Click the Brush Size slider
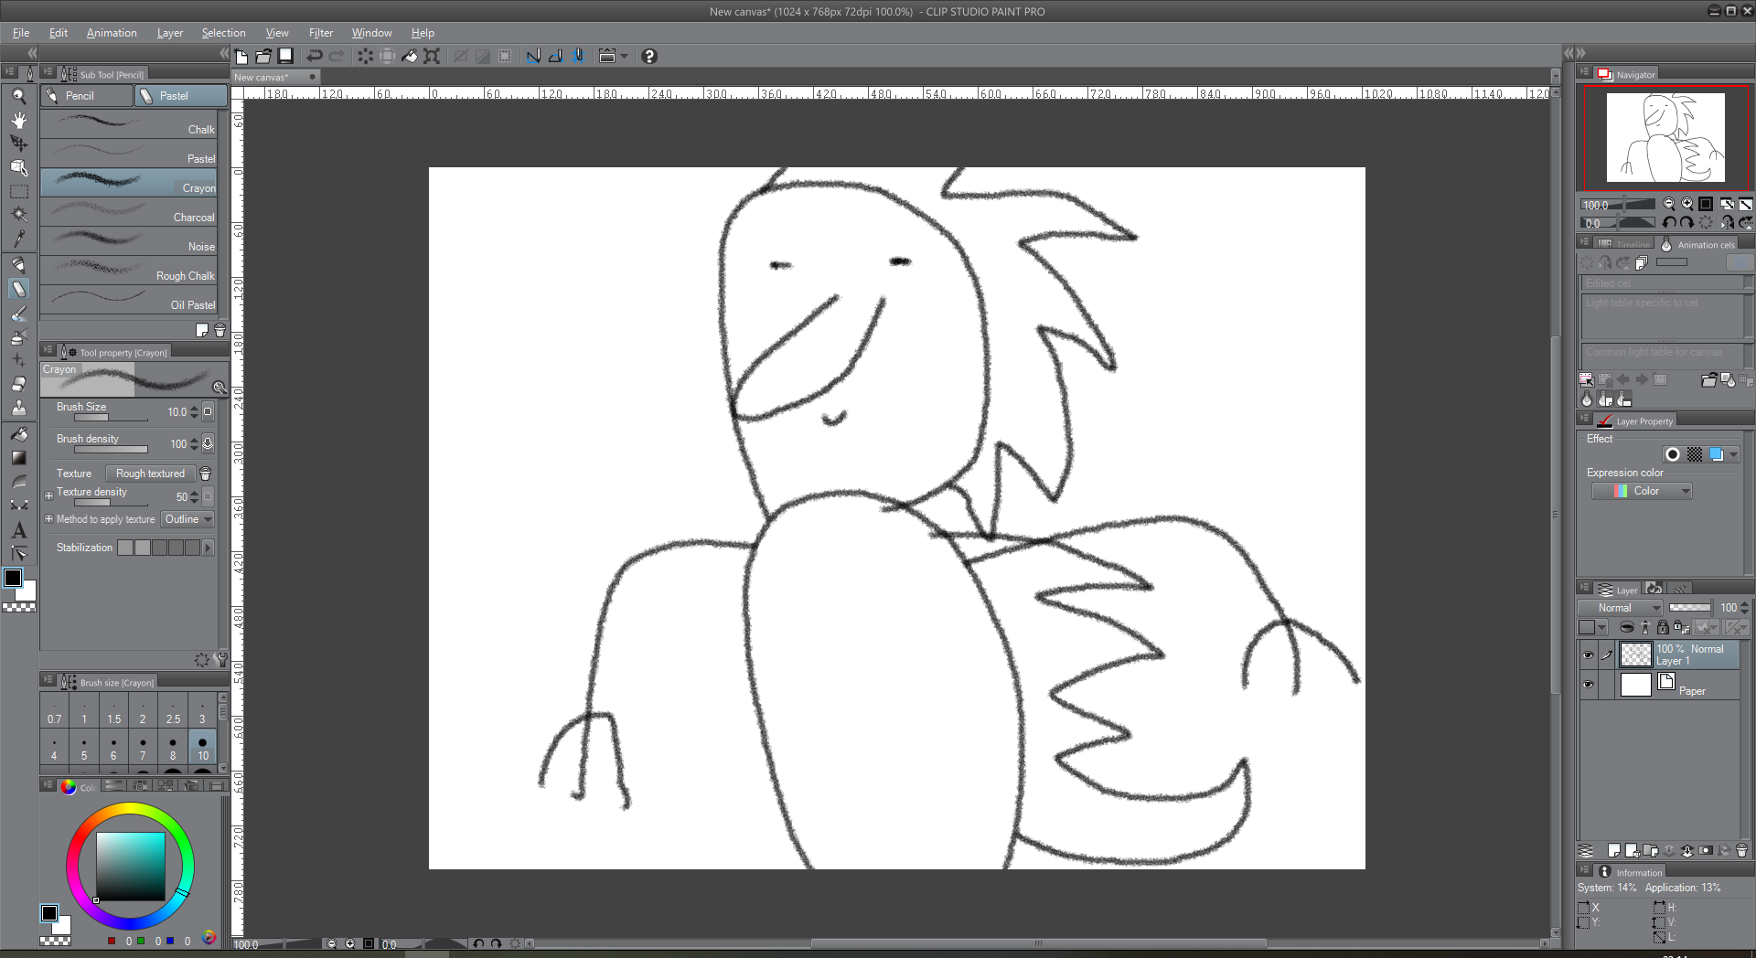 coord(111,418)
